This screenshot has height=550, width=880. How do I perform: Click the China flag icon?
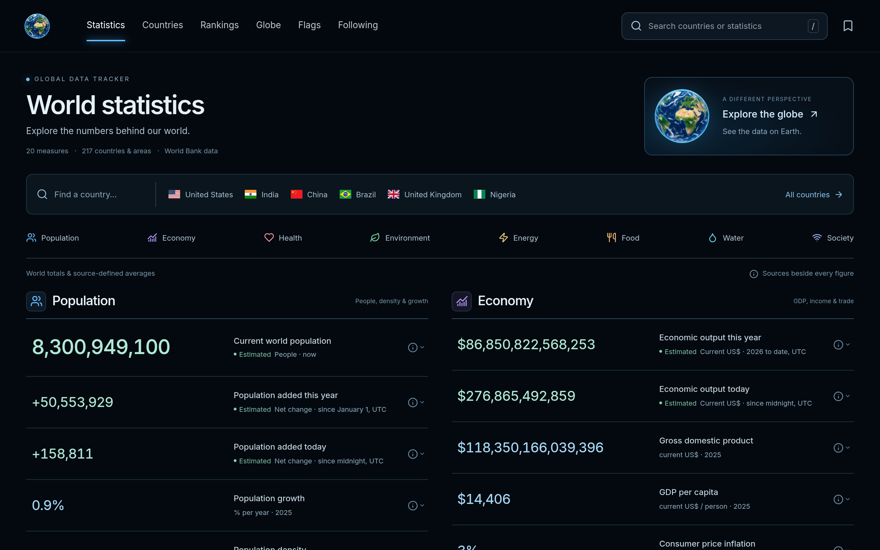coord(296,195)
